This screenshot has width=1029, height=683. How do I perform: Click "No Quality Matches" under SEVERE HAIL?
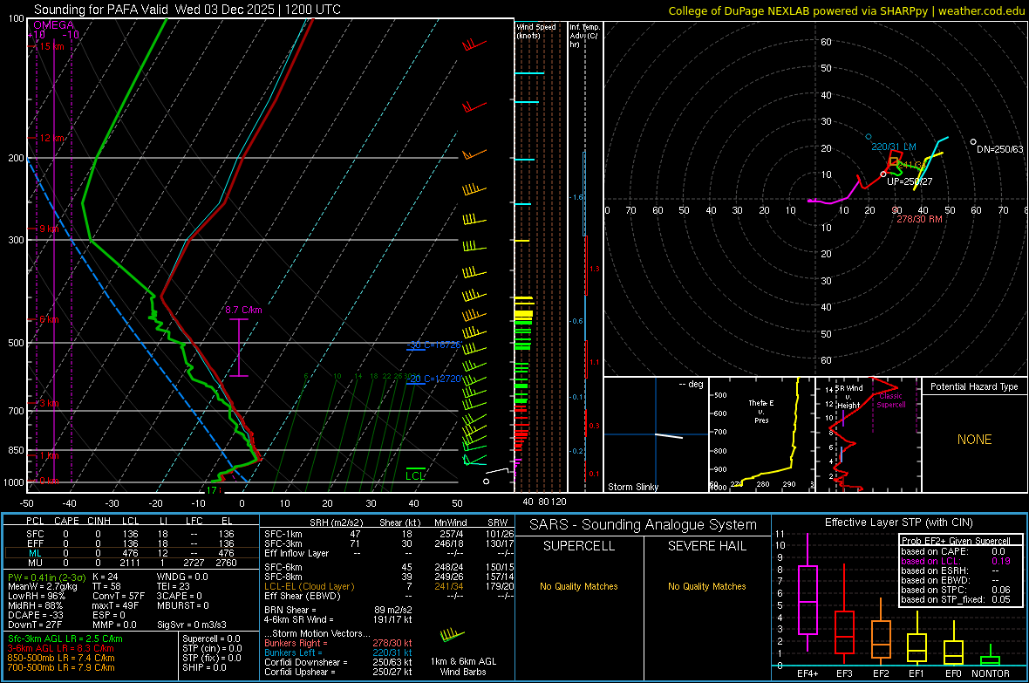click(x=706, y=586)
